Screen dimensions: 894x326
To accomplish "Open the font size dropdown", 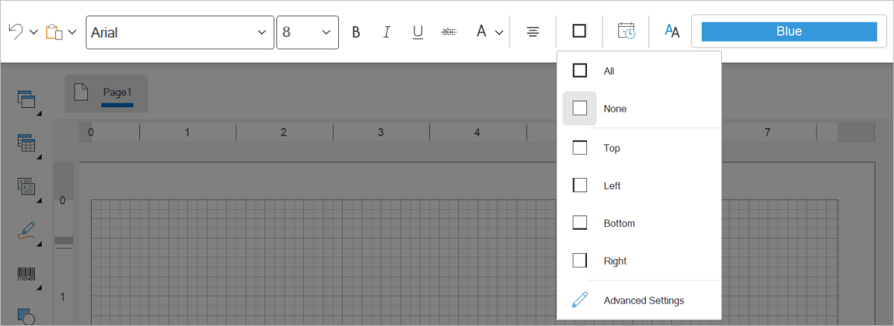I will (307, 33).
